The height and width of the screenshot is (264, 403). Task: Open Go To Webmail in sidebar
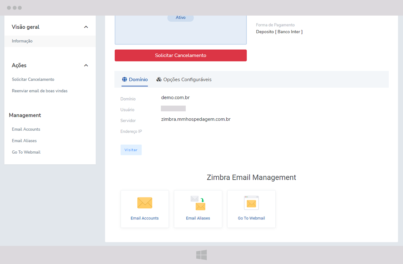(x=26, y=152)
